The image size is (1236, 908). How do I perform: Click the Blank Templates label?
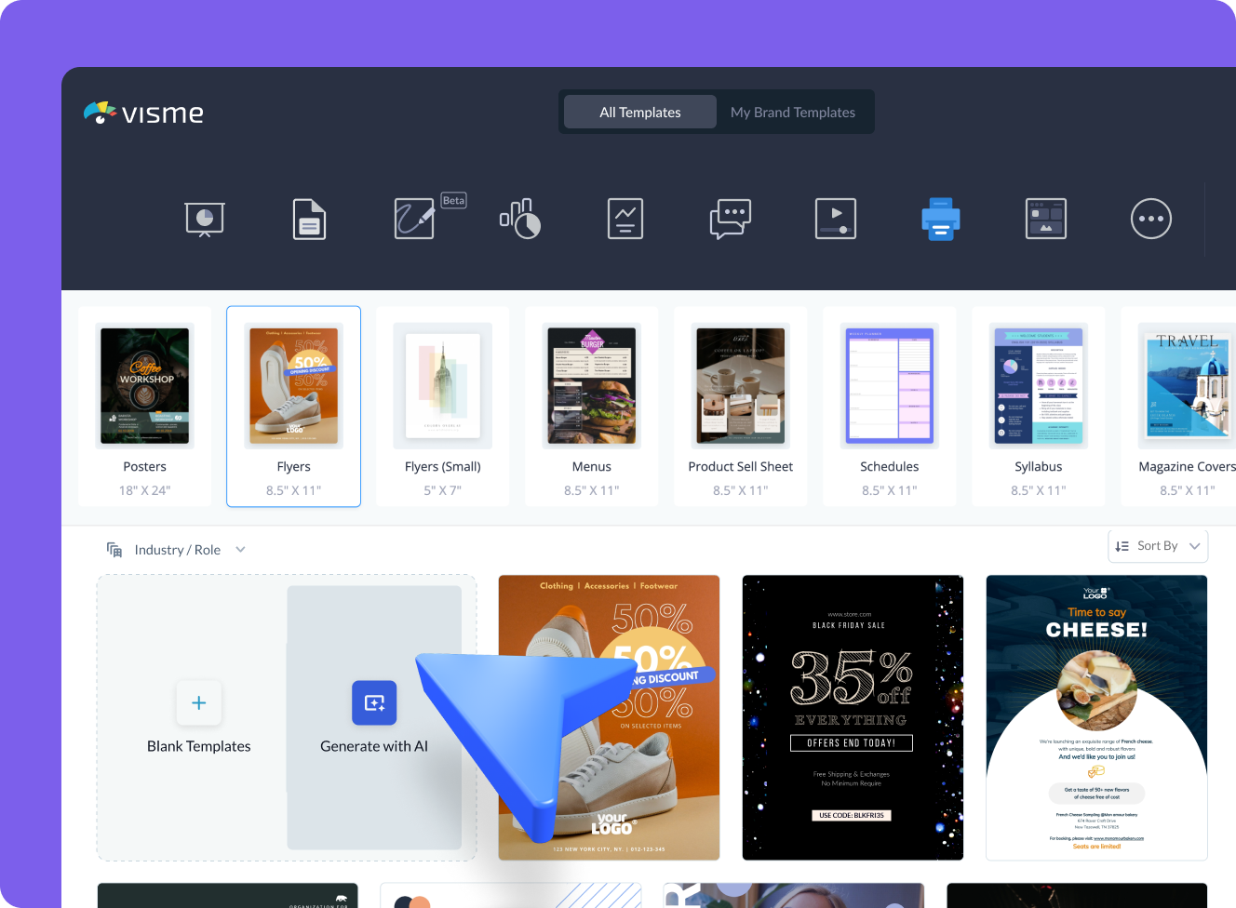pyautogui.click(x=199, y=746)
